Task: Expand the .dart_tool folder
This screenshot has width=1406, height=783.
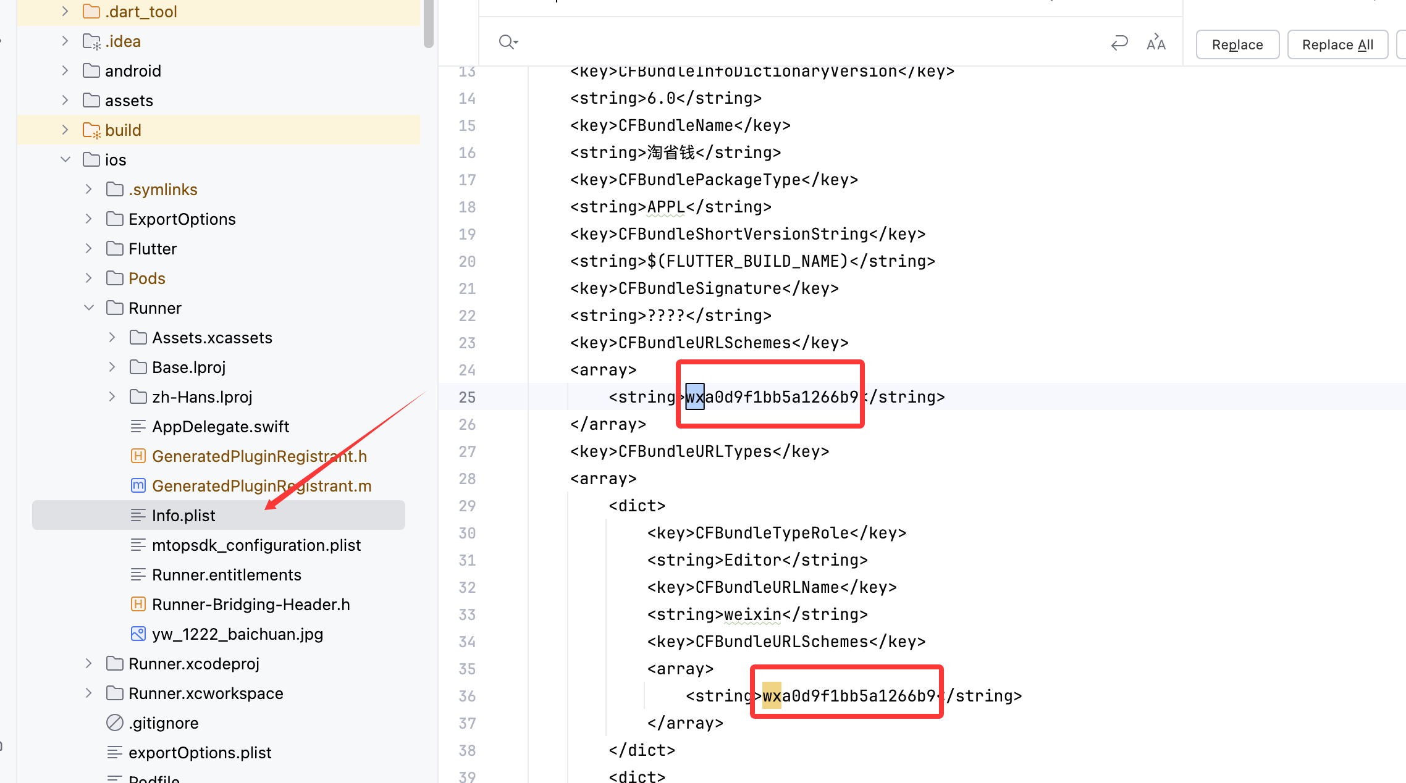Action: point(65,11)
